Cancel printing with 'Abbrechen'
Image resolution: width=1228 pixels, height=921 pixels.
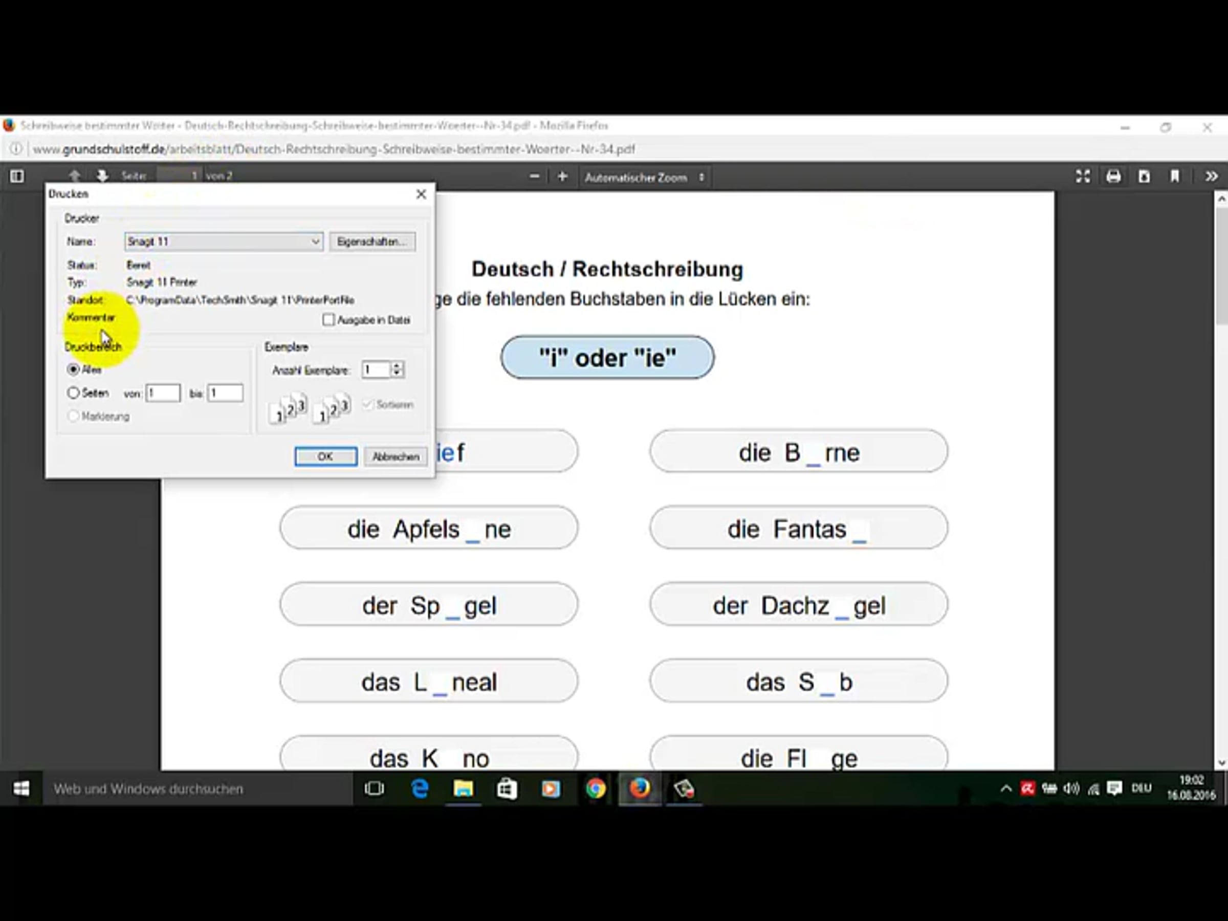pos(396,456)
